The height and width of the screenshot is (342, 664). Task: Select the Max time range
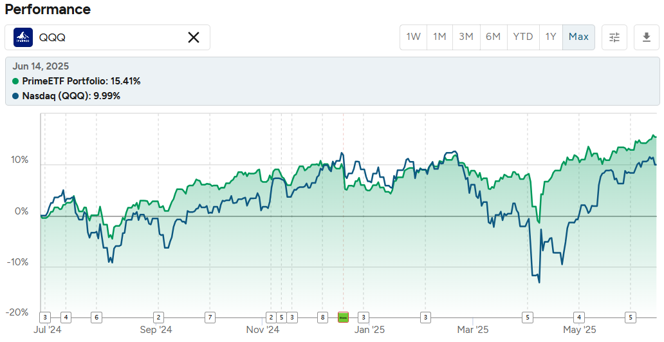[578, 37]
